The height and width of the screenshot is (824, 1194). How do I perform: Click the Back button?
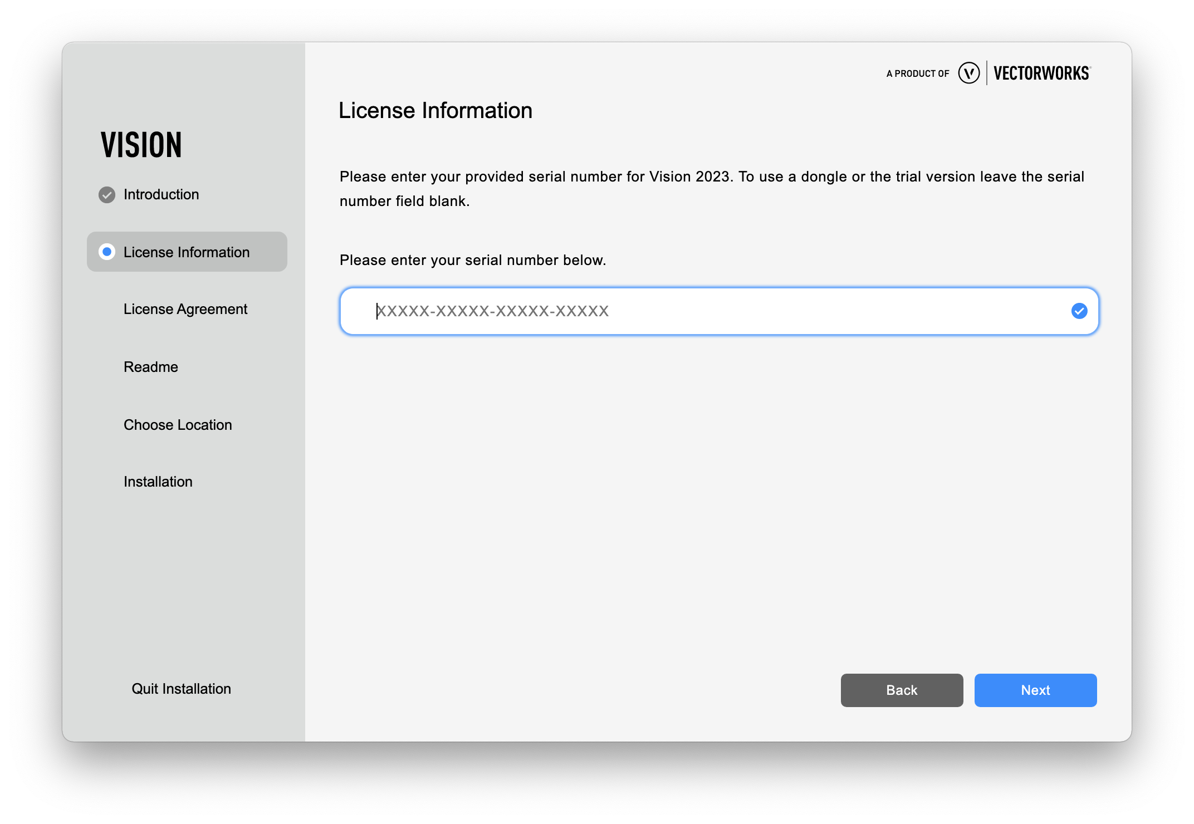(x=902, y=690)
